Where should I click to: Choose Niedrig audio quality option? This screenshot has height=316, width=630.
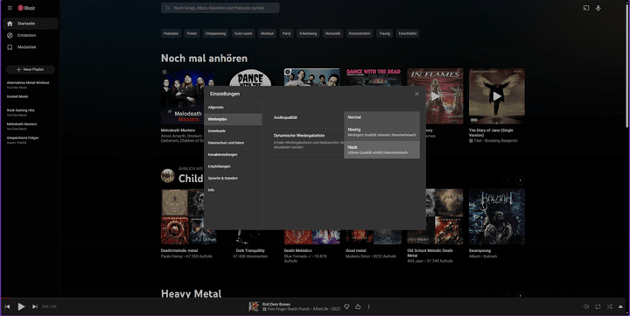click(381, 132)
